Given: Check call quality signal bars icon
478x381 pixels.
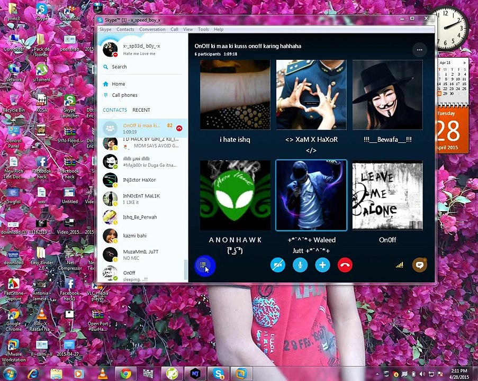Looking at the screenshot, I should [x=399, y=265].
